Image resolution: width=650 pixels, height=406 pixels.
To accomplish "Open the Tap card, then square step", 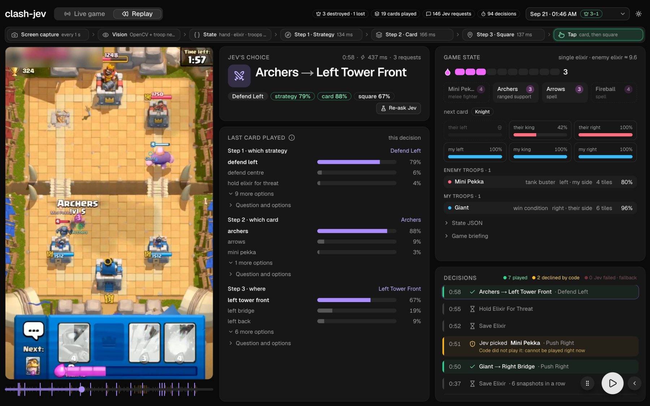I will click(598, 35).
